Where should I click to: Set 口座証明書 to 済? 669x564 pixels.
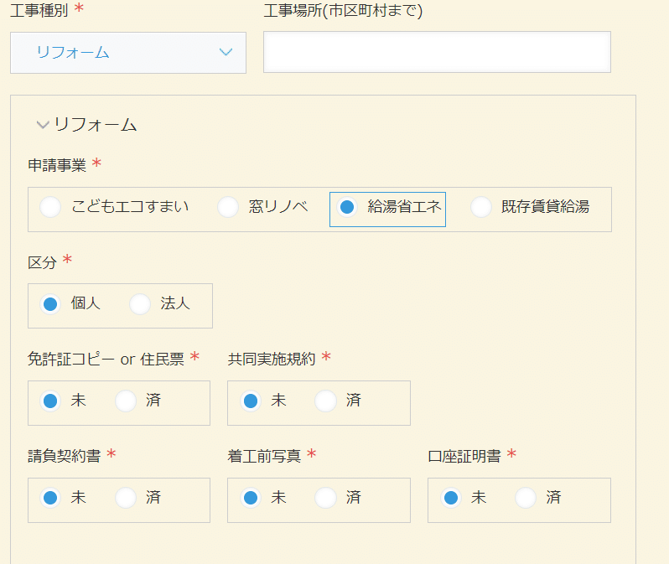(526, 498)
